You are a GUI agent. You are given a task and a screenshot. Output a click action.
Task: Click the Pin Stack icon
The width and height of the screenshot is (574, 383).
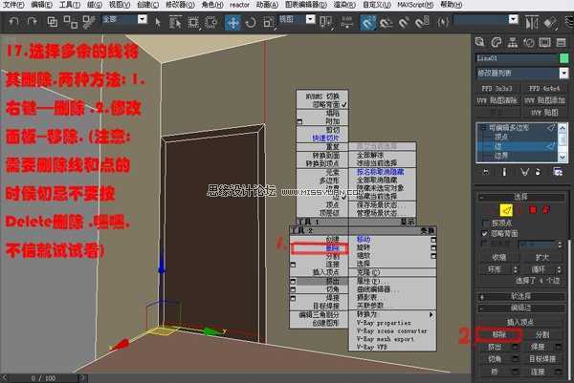tap(486, 172)
